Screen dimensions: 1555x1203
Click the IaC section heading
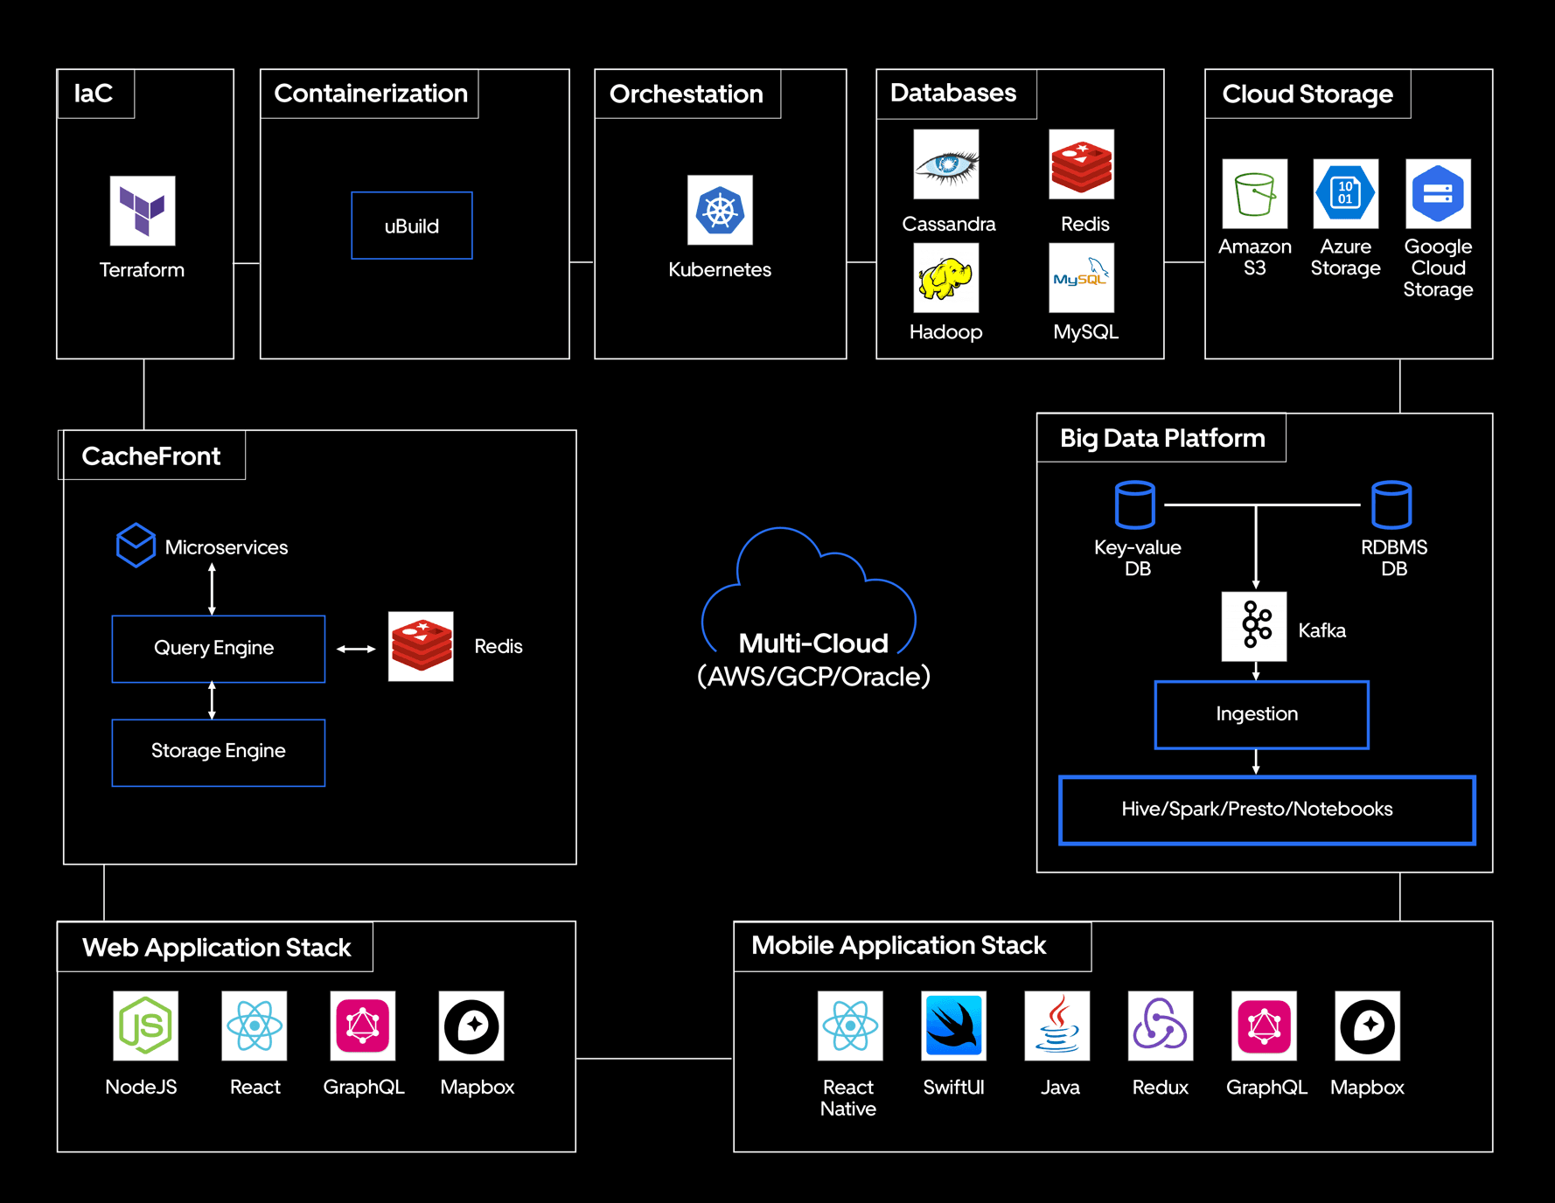click(x=94, y=94)
